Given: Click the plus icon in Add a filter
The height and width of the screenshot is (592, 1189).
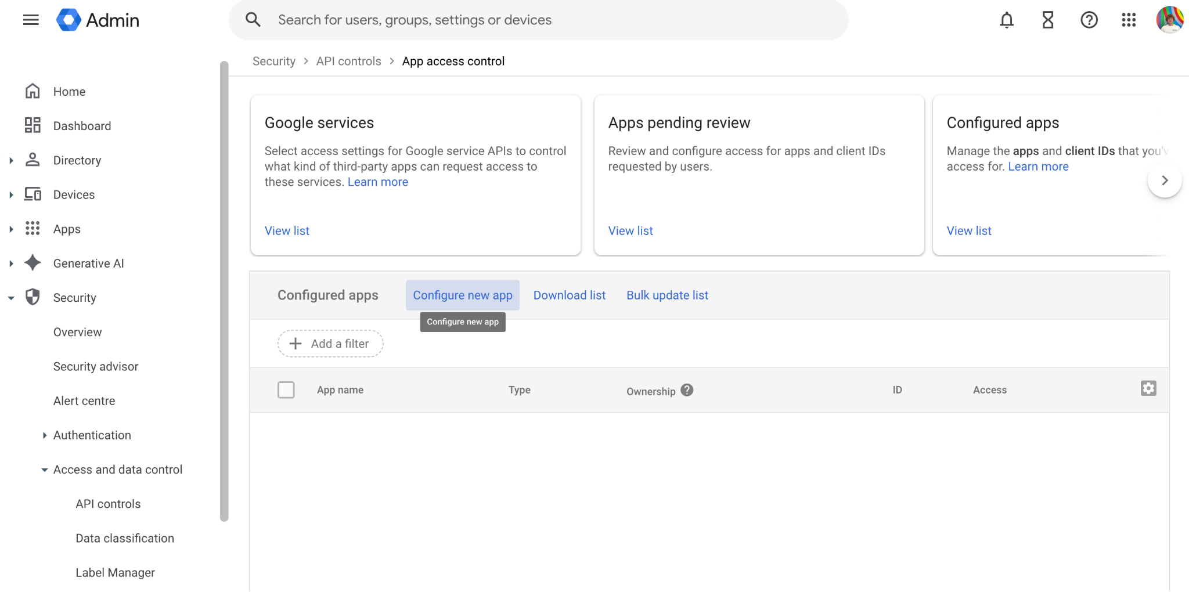Looking at the screenshot, I should (x=296, y=344).
